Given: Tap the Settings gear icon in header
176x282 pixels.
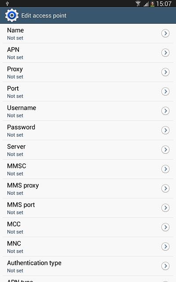Looking at the screenshot, I should coord(12,15).
